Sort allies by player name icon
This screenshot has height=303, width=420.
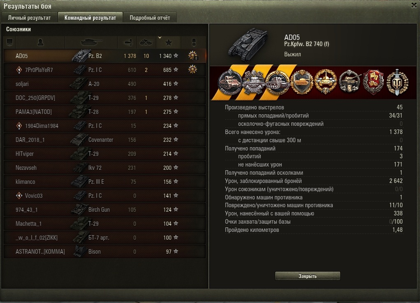click(x=40, y=42)
